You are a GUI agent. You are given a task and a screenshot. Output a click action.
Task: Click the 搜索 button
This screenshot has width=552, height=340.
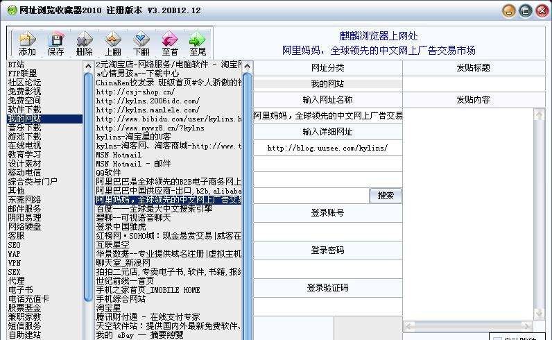[x=386, y=196]
